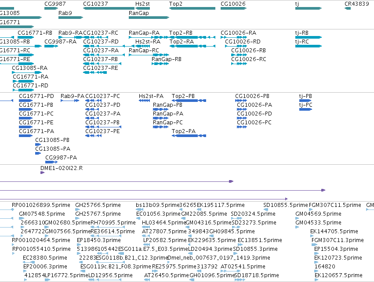Select the Top2-PA protein label

point(184,131)
